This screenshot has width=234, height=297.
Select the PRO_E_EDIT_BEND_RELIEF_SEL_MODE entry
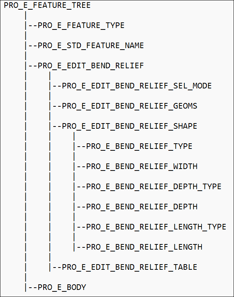(x=137, y=86)
